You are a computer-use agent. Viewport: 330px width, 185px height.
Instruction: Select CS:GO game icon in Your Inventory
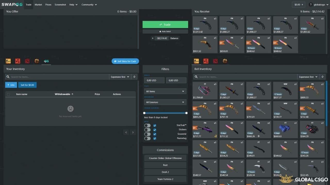coord(8,61)
